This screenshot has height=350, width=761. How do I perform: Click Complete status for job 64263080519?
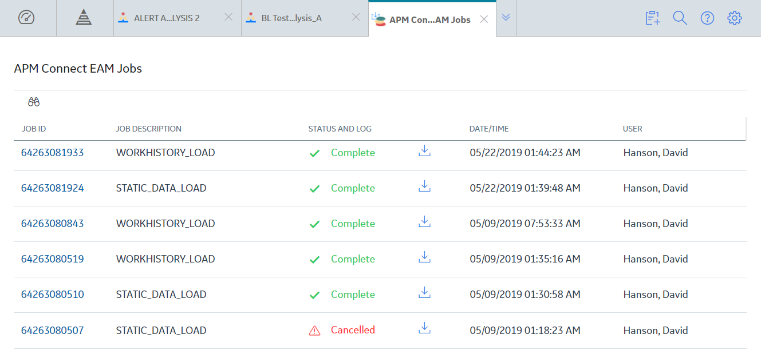pos(353,259)
